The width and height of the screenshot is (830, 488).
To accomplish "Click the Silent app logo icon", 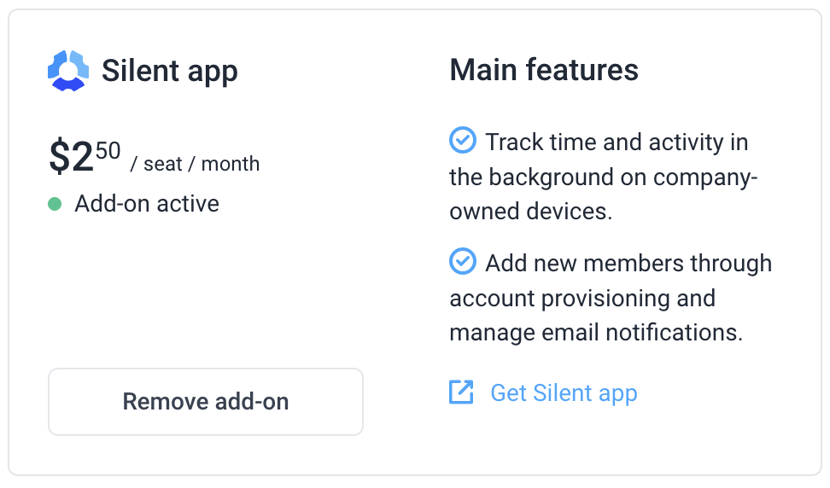I will tap(68, 71).
